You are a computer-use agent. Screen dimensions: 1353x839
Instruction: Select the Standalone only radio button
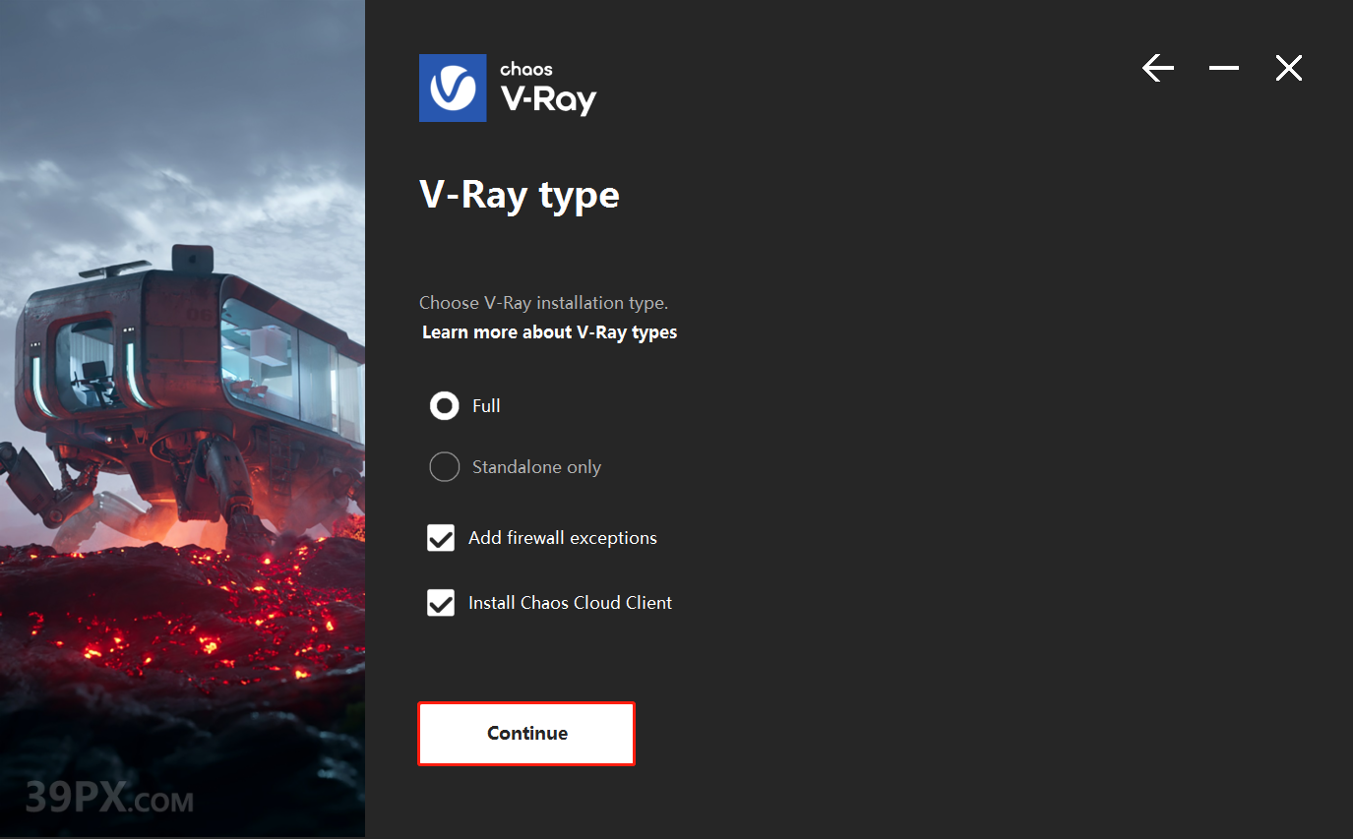[445, 466]
